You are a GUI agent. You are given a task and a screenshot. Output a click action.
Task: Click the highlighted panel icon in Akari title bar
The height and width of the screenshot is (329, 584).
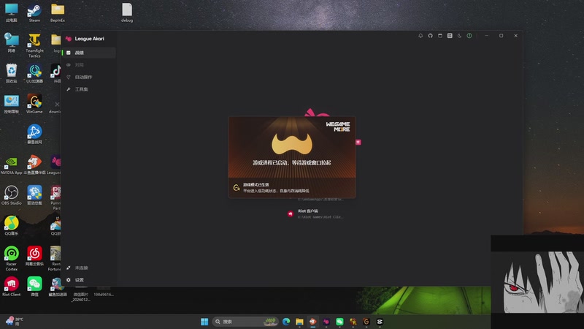click(450, 36)
